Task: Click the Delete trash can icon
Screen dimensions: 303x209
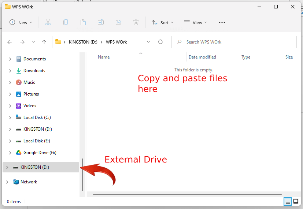Action: click(136, 23)
